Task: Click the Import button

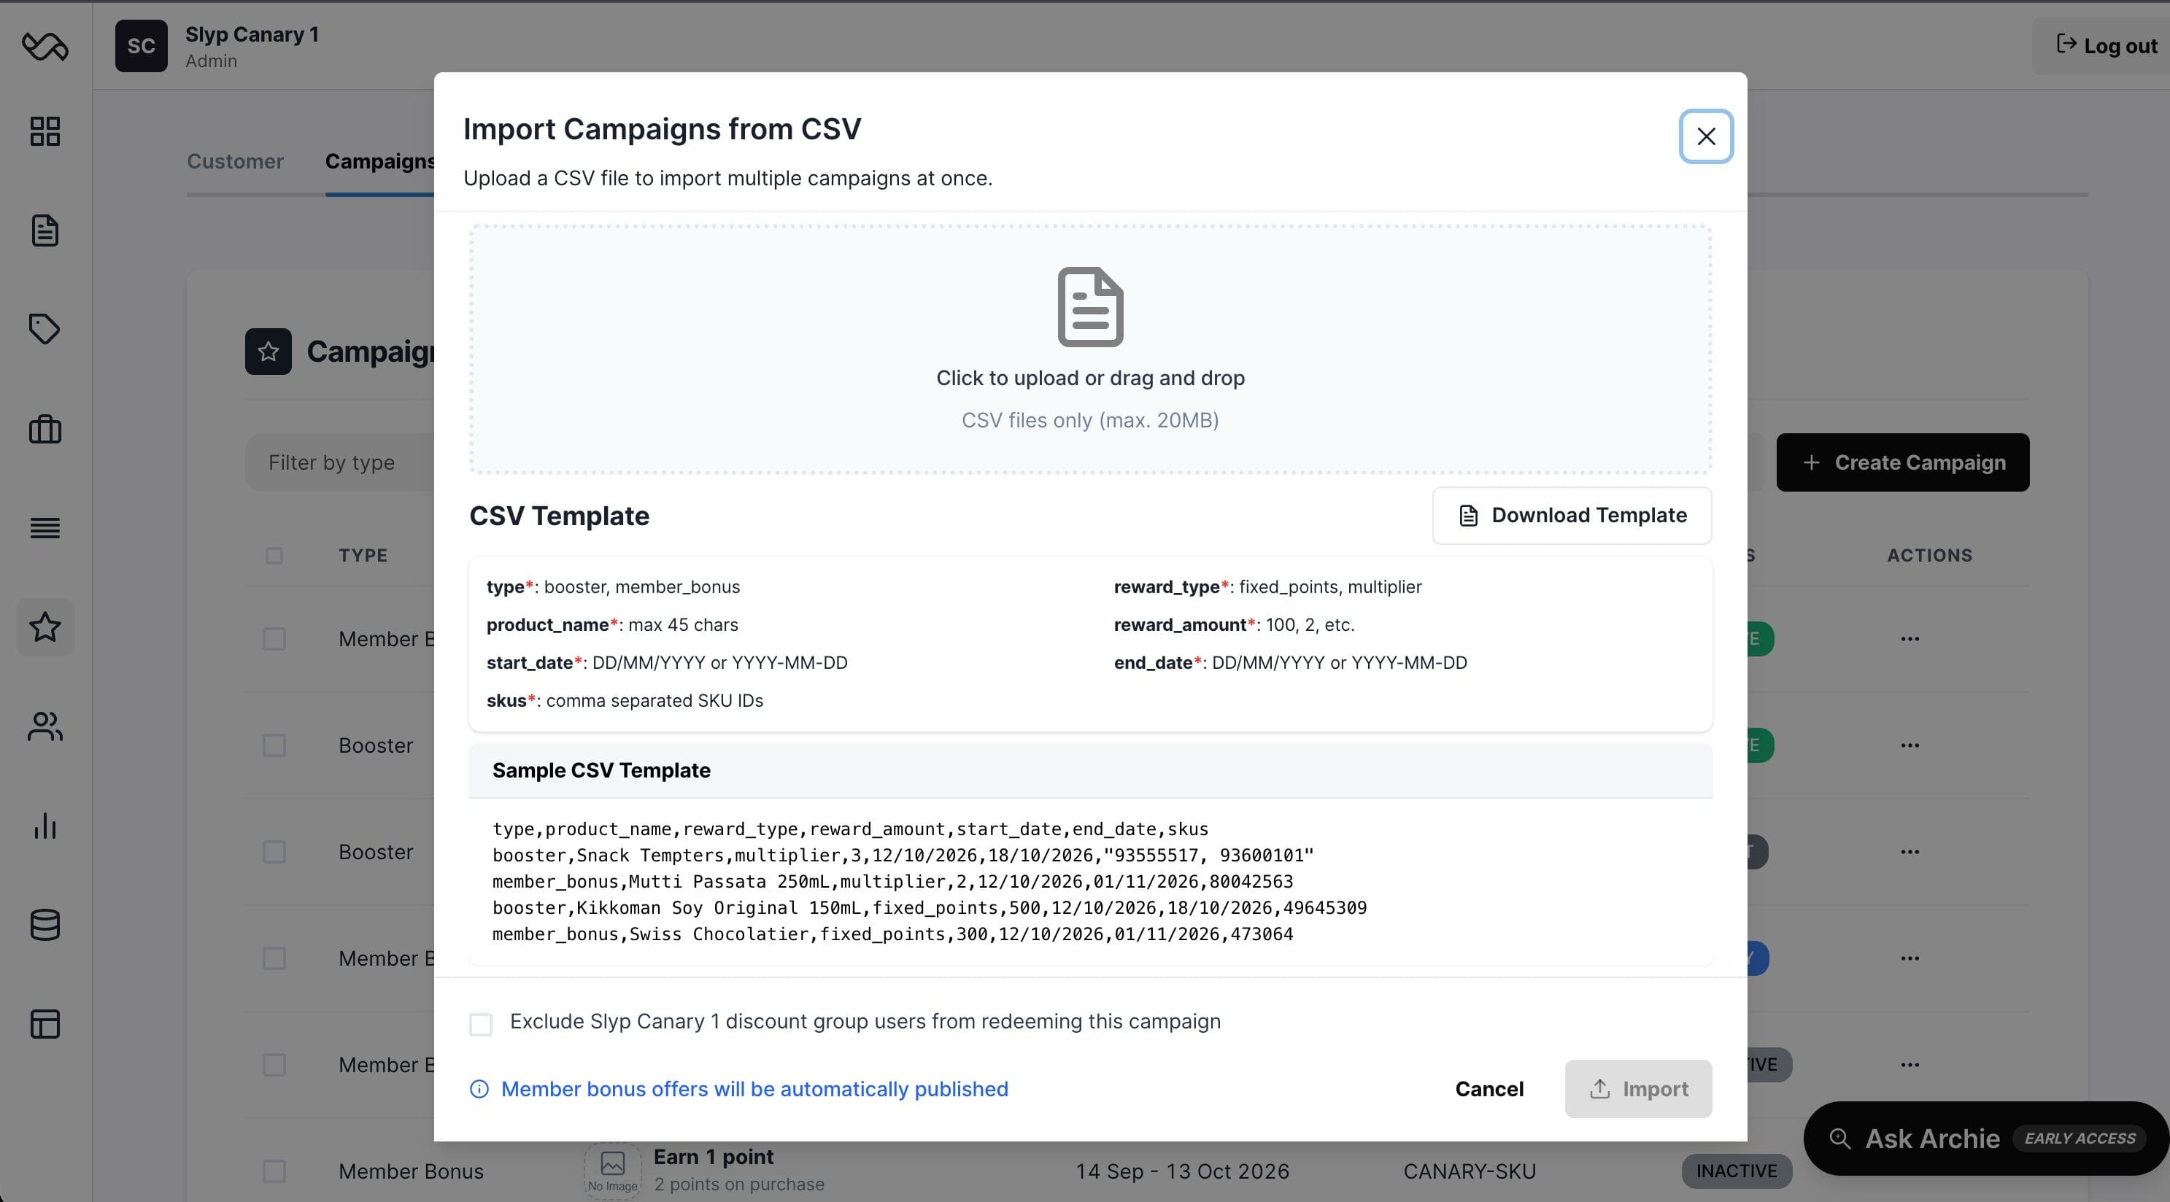Action: (1637, 1089)
